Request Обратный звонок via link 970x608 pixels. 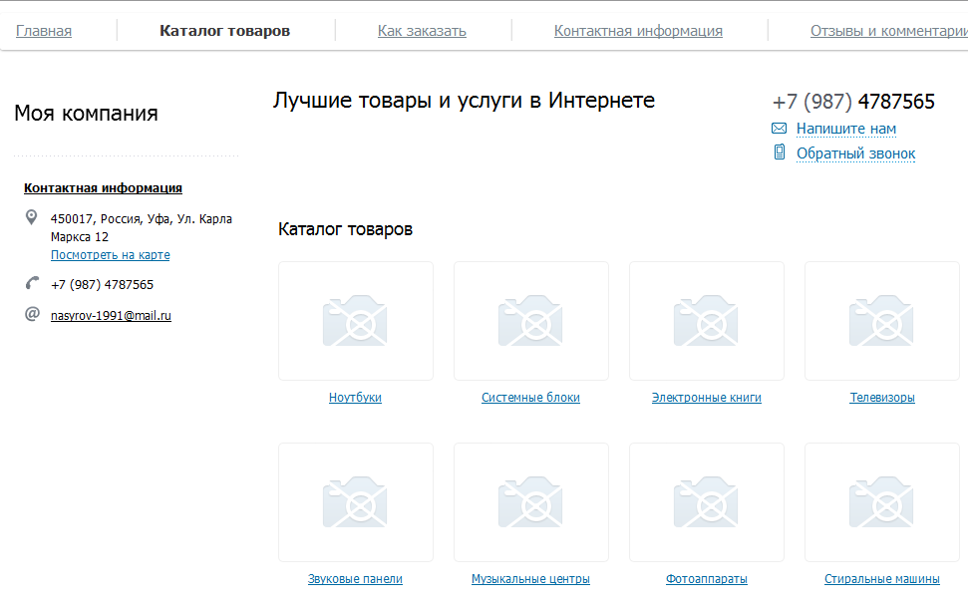855,153
